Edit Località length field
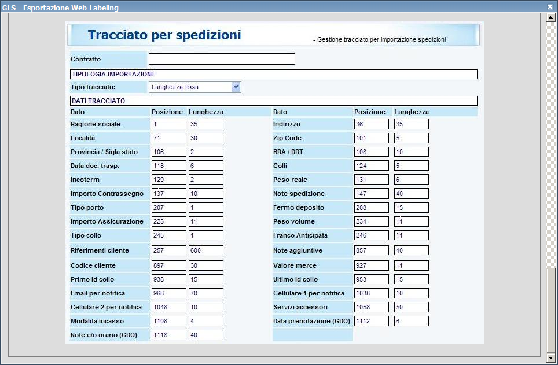The width and height of the screenshot is (558, 365). (x=206, y=138)
